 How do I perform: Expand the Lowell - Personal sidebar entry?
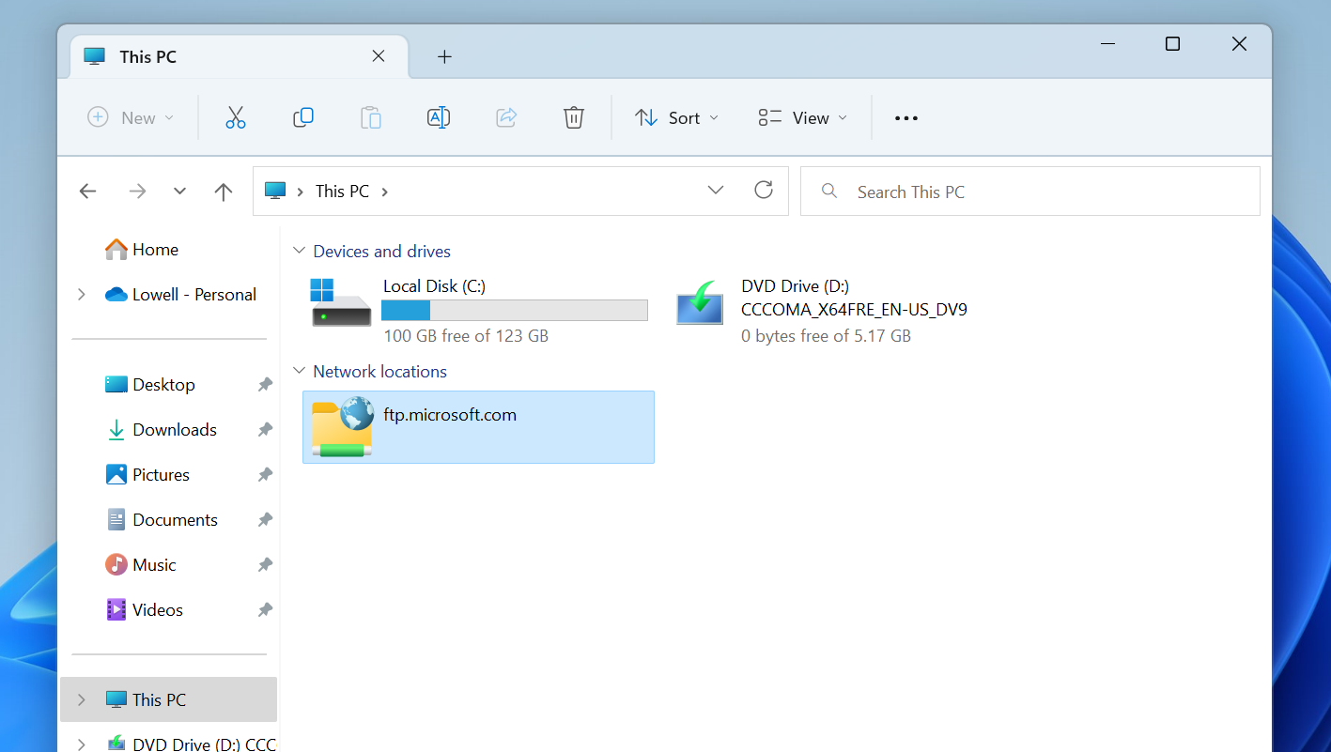tap(82, 294)
